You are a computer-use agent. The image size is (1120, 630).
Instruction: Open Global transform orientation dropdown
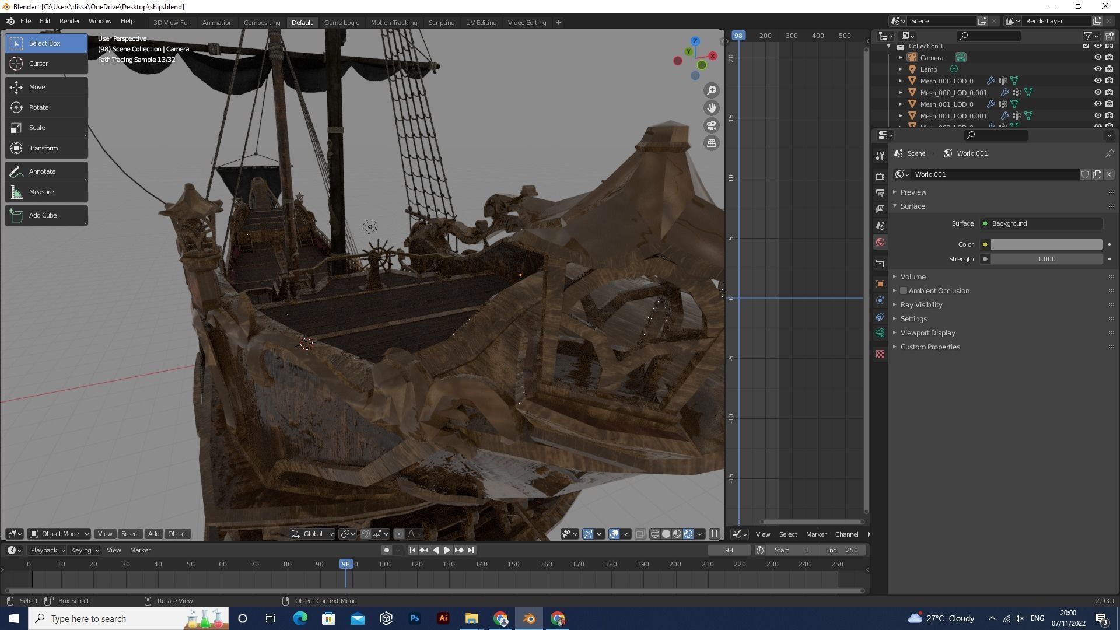pyautogui.click(x=313, y=534)
